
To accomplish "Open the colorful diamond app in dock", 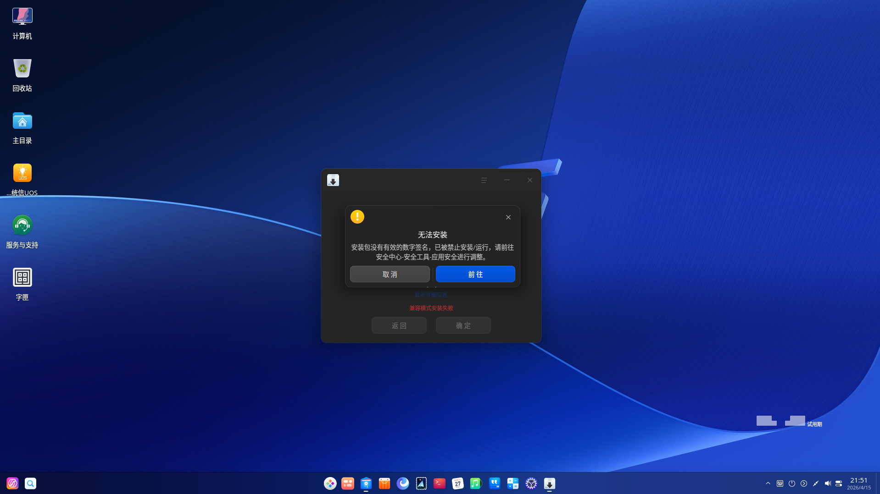I will click(330, 483).
